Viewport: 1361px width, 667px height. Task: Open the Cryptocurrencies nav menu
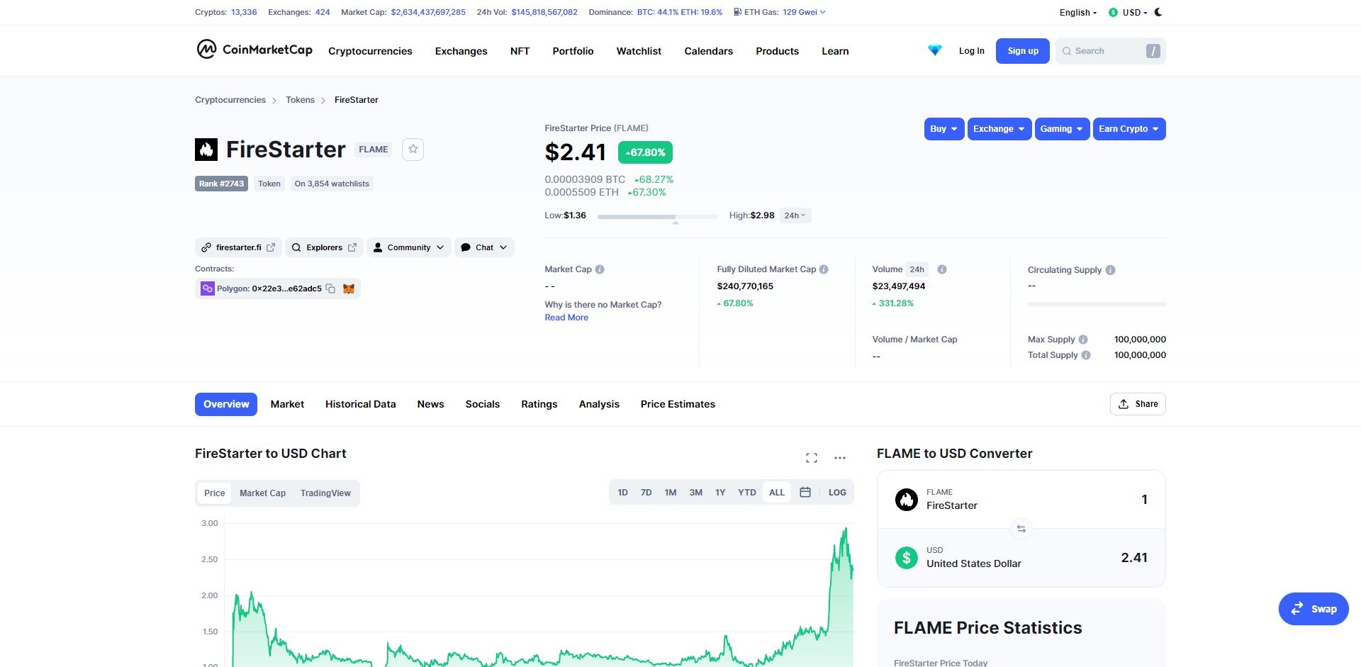[370, 51]
